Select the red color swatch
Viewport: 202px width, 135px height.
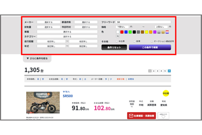click(x=122, y=32)
